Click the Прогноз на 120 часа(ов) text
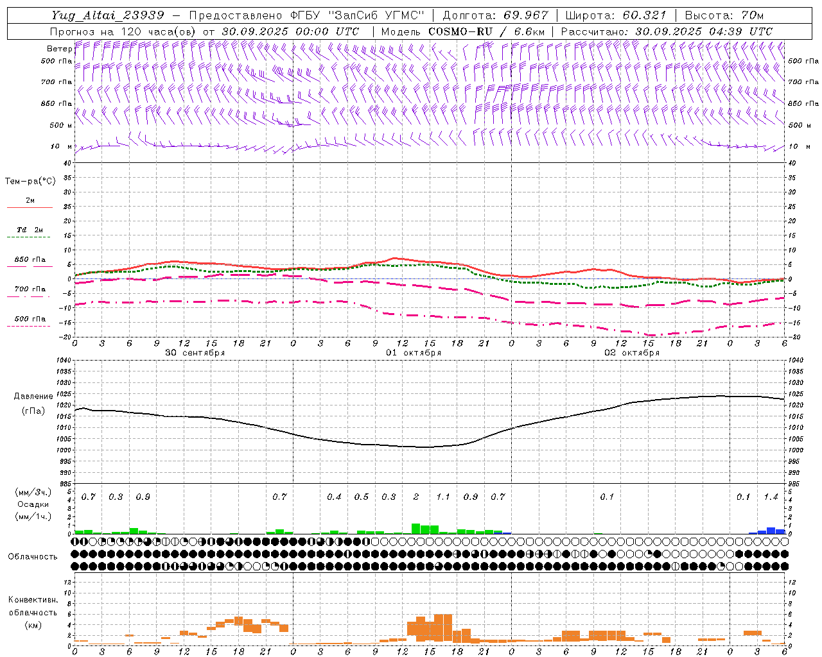The height and width of the screenshot is (657, 822). pos(123,31)
